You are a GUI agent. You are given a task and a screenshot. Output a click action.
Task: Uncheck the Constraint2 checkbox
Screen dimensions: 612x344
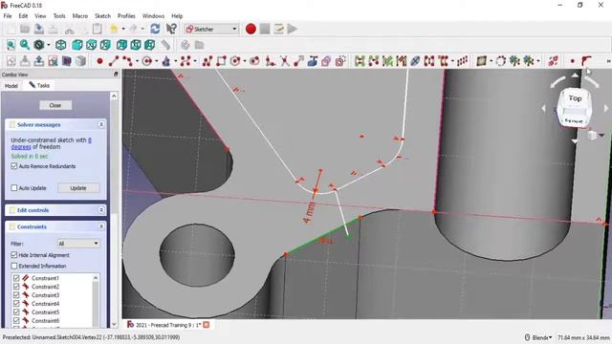(x=16, y=287)
